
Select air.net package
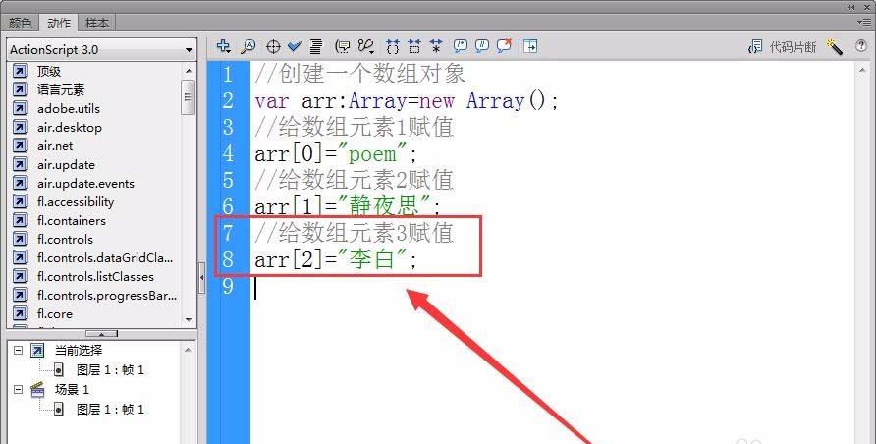pos(55,145)
